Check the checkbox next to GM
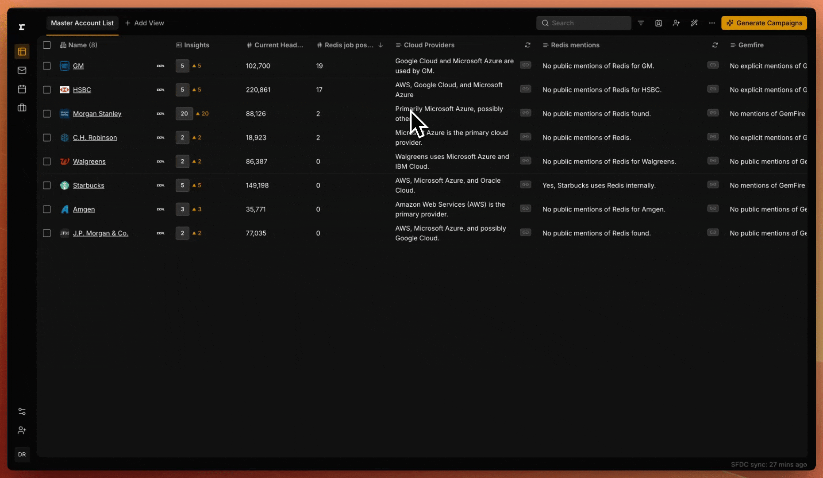This screenshot has height=478, width=823. [x=47, y=66]
